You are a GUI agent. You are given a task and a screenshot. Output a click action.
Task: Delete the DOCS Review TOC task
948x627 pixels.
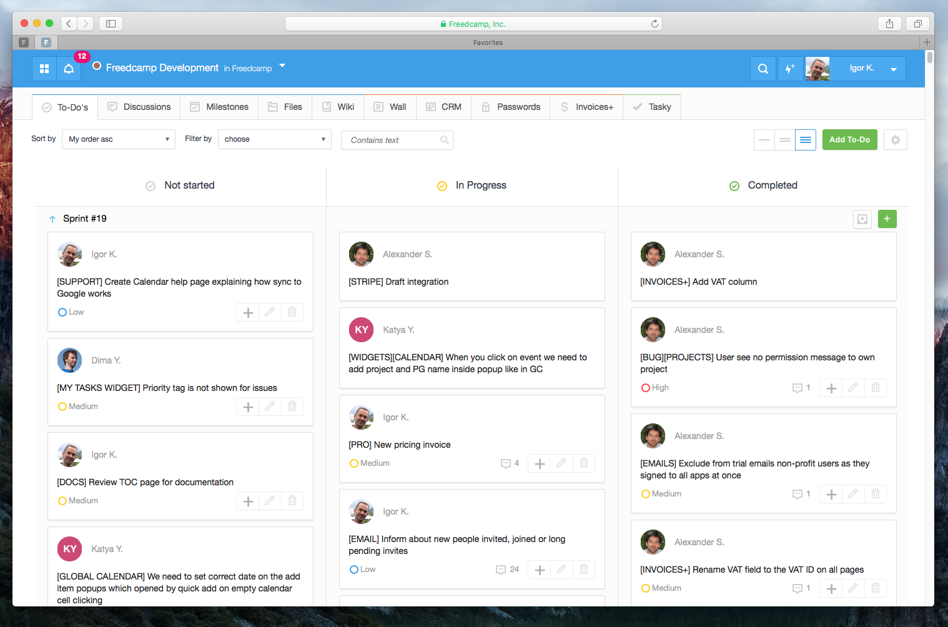pyautogui.click(x=292, y=501)
